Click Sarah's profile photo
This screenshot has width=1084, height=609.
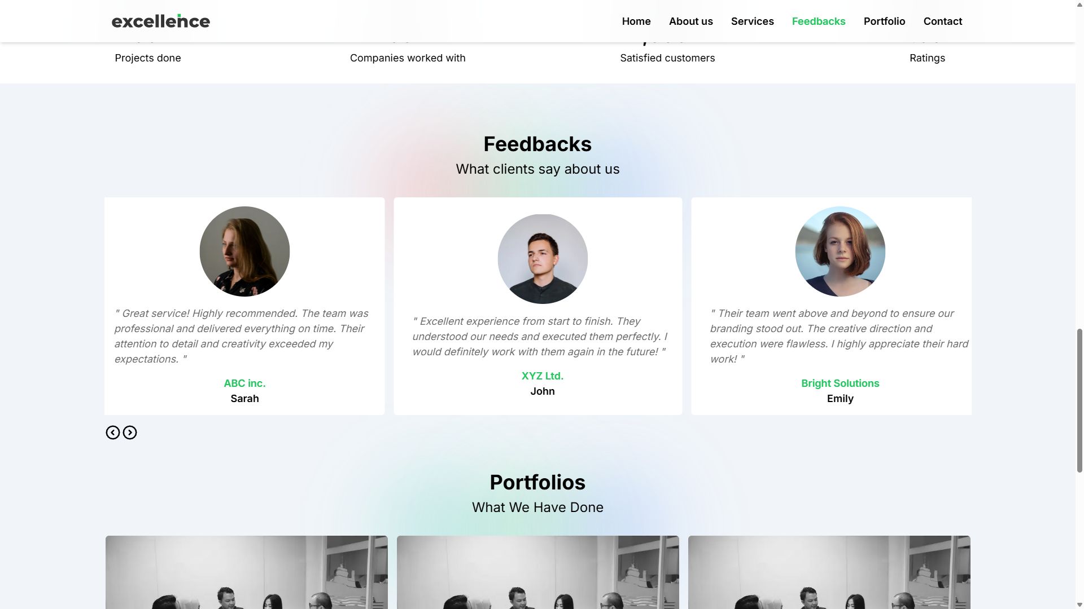244,251
